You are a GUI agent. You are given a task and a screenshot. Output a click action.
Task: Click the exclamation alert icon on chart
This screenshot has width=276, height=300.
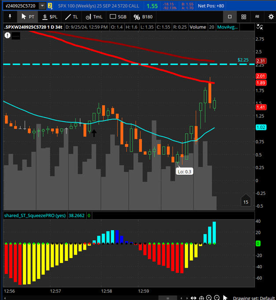(x=7, y=35)
